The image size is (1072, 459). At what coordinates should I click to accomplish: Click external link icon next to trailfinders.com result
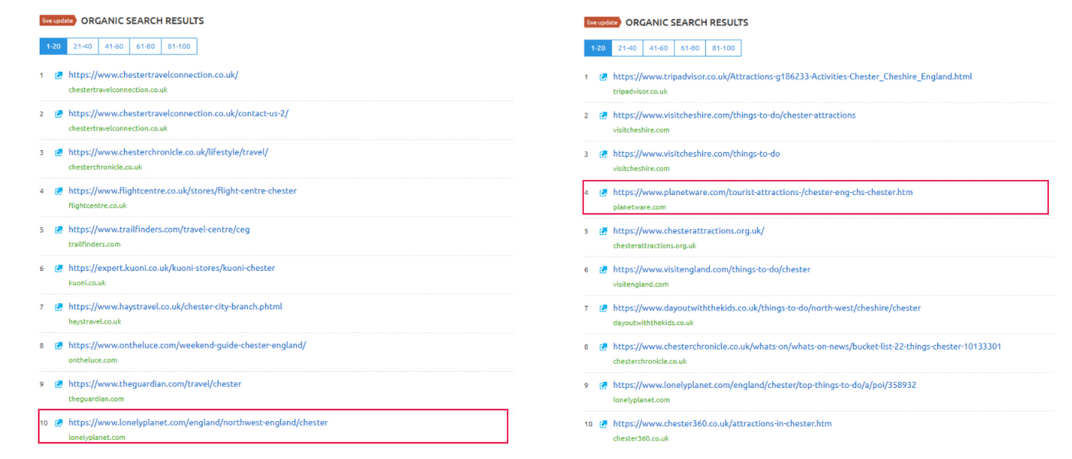[x=58, y=229]
